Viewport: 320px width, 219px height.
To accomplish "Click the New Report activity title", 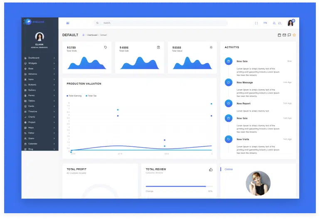I will click(244, 103).
